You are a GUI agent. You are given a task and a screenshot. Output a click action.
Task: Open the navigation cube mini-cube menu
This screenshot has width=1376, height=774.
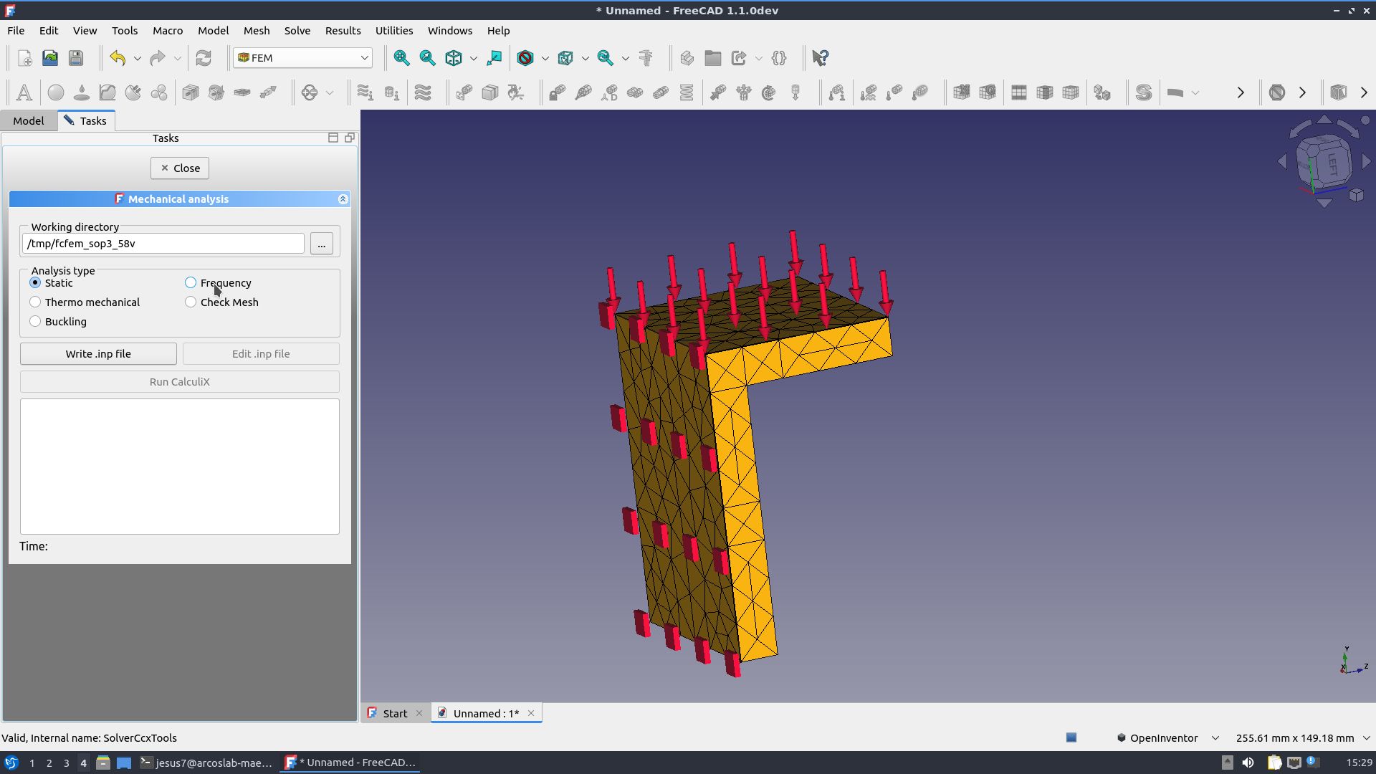(x=1357, y=196)
